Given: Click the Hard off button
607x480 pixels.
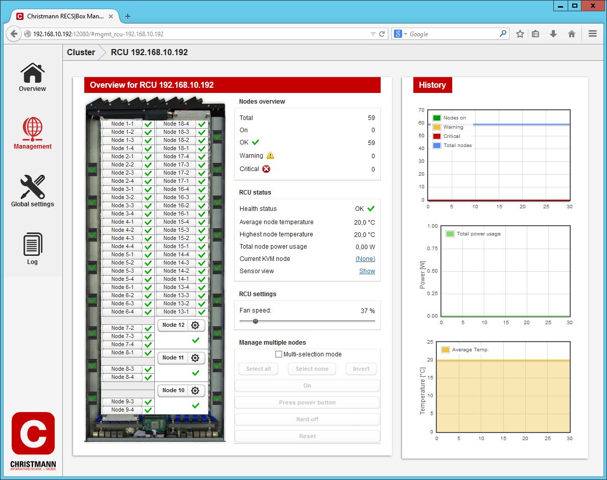Looking at the screenshot, I should click(307, 419).
